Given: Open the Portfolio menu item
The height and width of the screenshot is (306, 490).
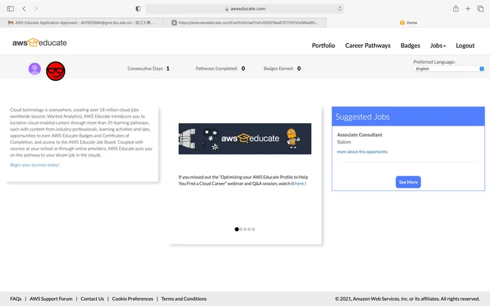Looking at the screenshot, I should click(x=323, y=46).
